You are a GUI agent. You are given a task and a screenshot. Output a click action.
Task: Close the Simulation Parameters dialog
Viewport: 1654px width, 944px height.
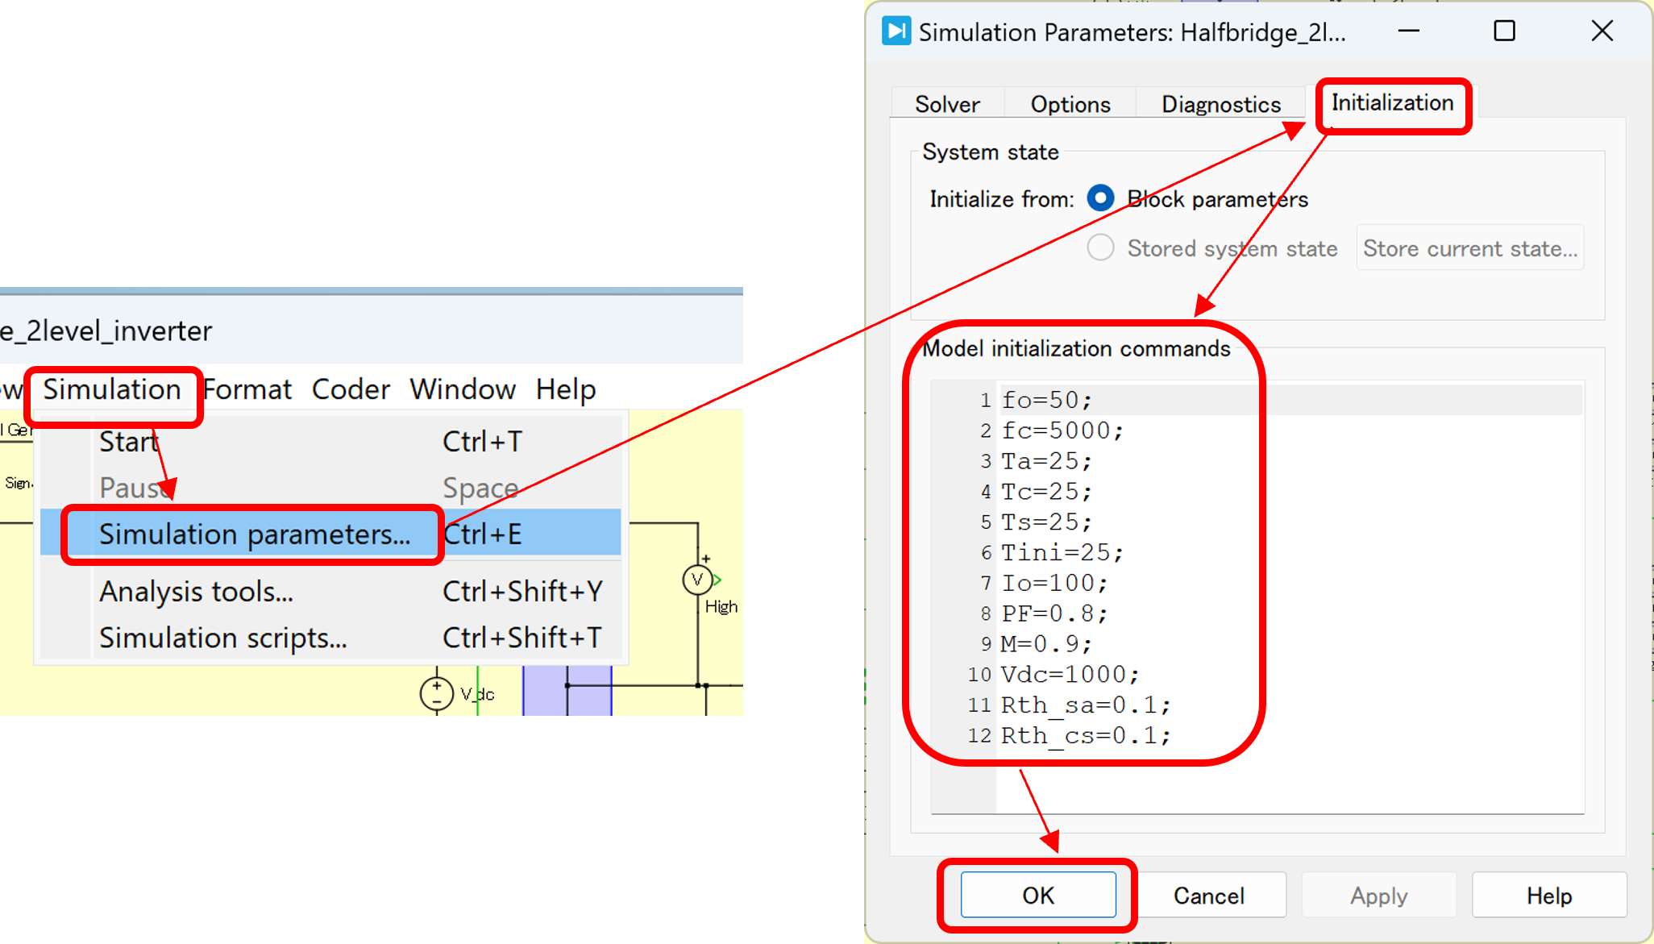coord(1602,31)
